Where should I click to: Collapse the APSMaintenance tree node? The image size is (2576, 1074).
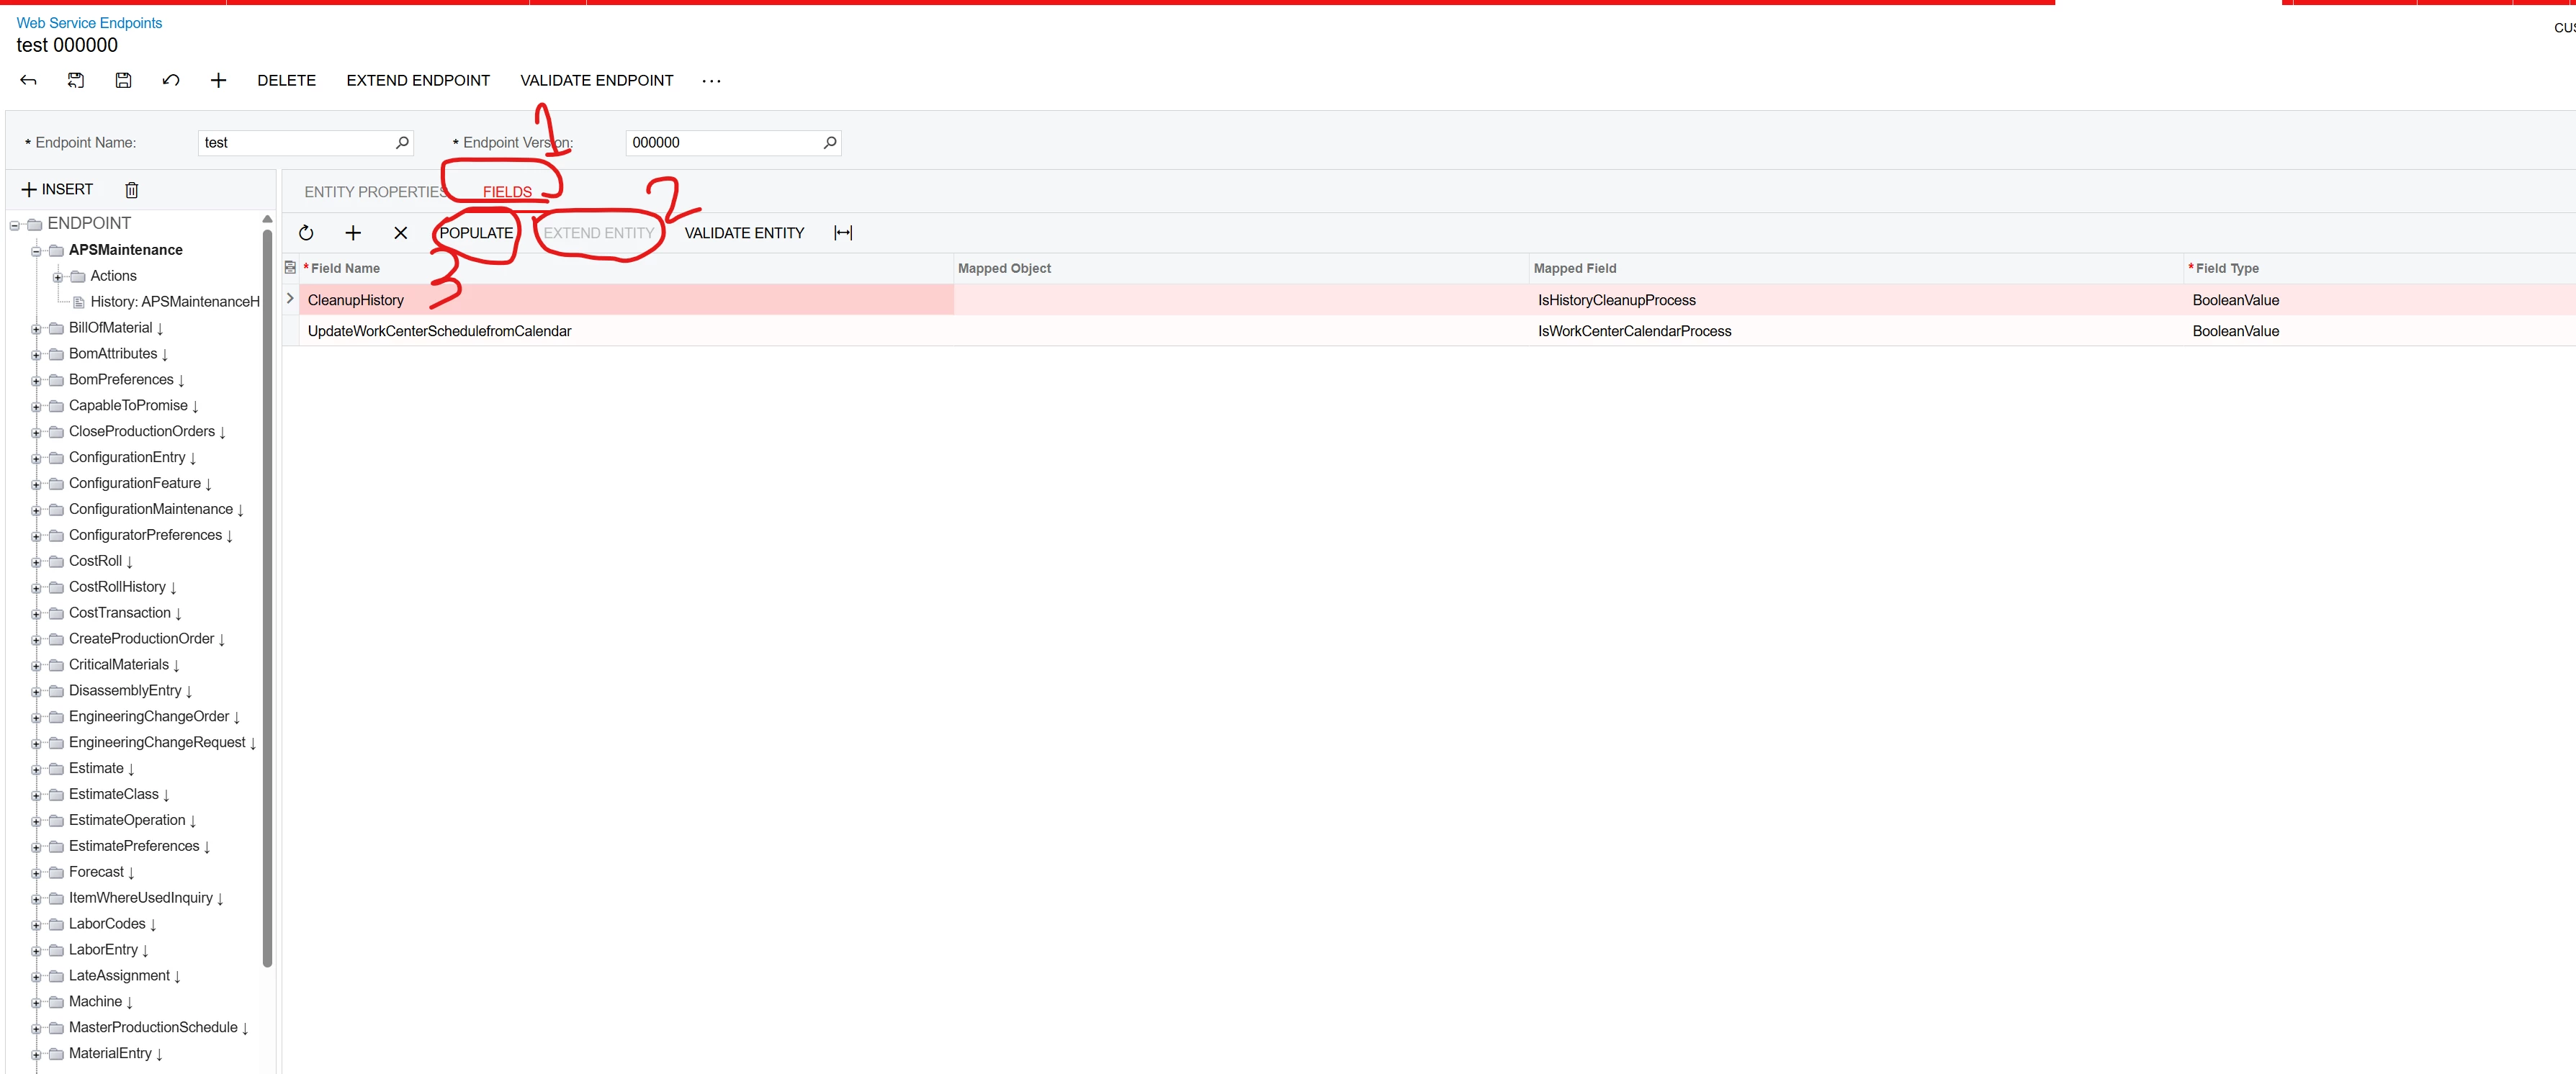tap(36, 251)
